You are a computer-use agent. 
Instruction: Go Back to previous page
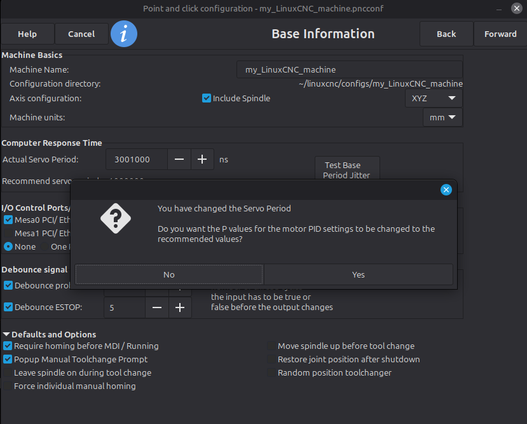tap(446, 34)
